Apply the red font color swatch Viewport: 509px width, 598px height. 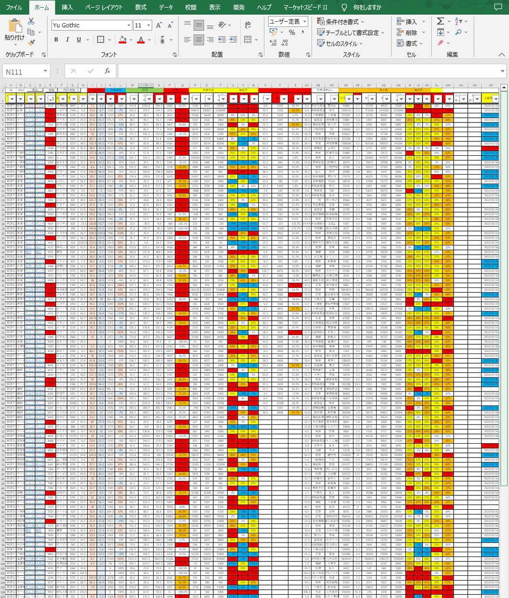pos(141,40)
